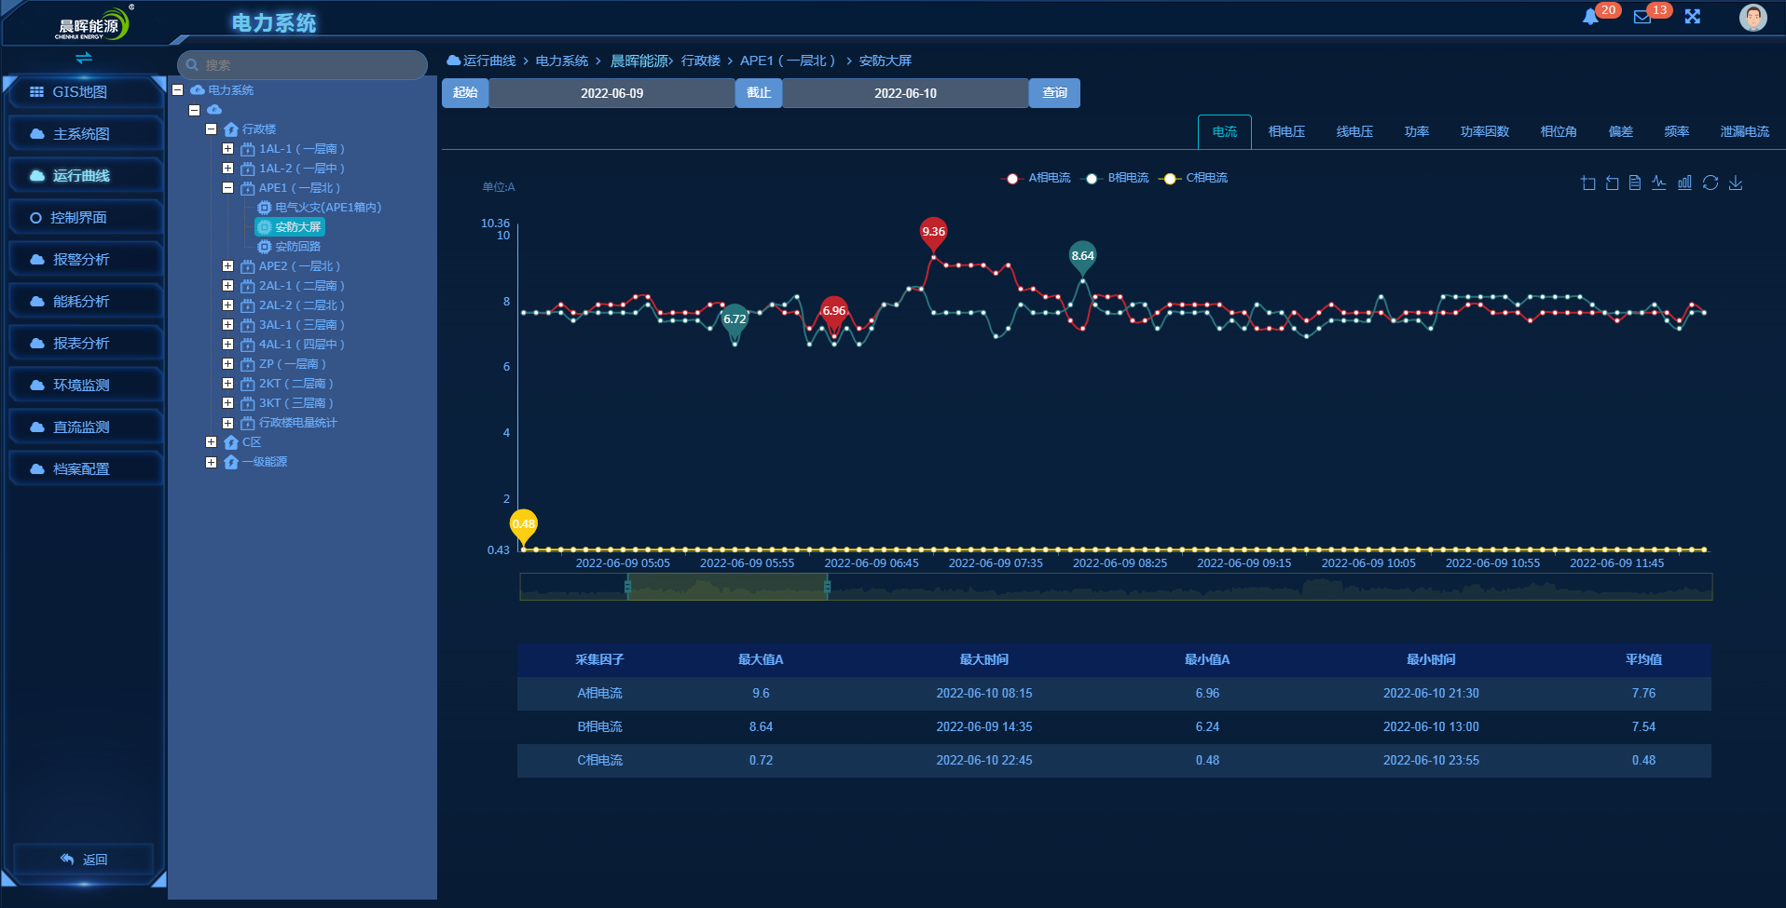Switch chart to line graph view
The image size is (1786, 908).
pyautogui.click(x=1659, y=183)
